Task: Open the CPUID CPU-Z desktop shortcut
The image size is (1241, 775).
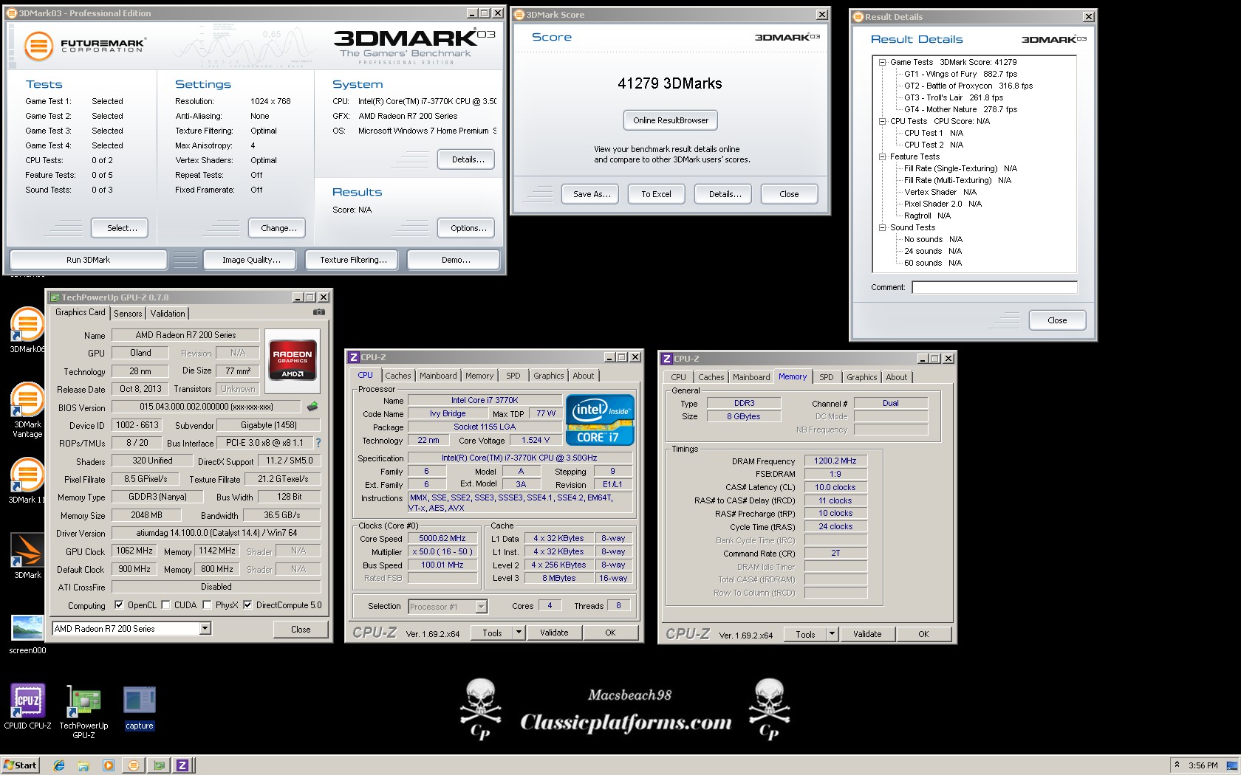Action: [x=27, y=706]
